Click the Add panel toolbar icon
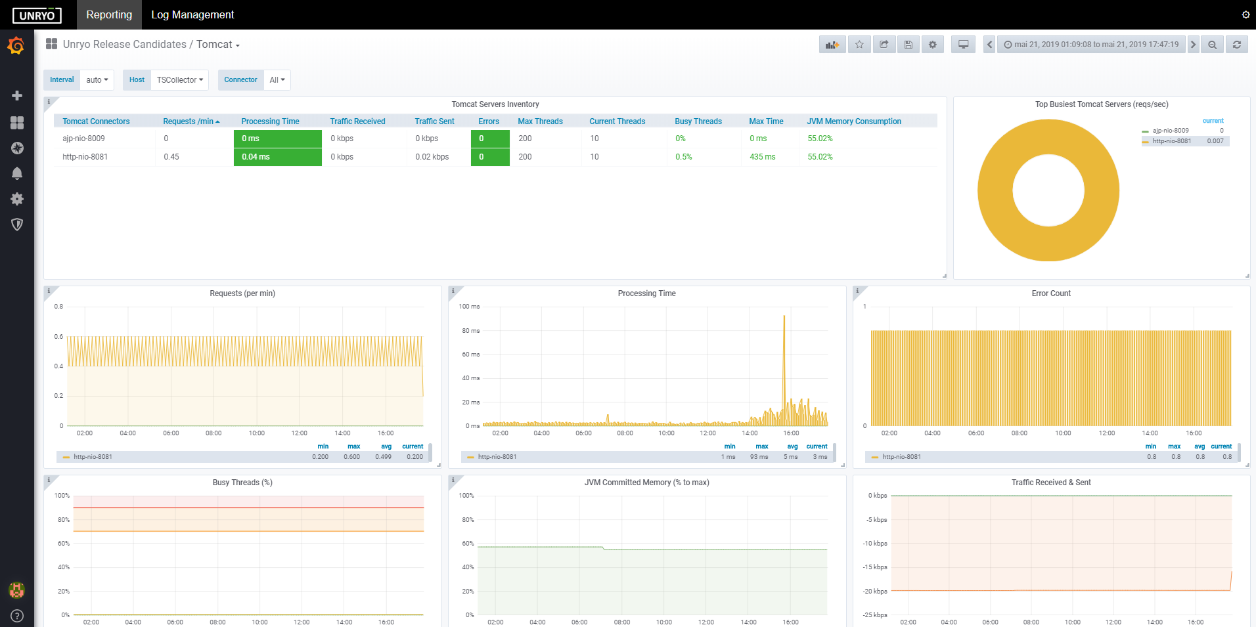The height and width of the screenshot is (627, 1256). 832,45
